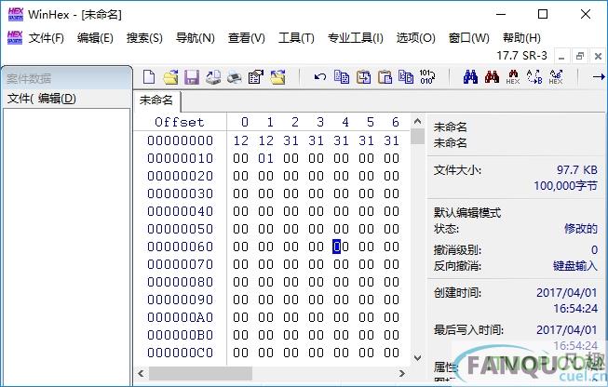Click the Save floppy disk icon

tap(192, 77)
